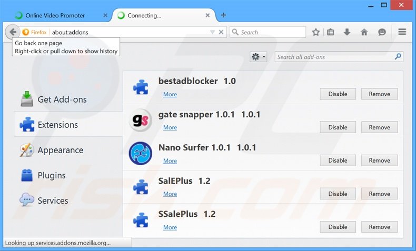Open the Services category

coord(68,200)
